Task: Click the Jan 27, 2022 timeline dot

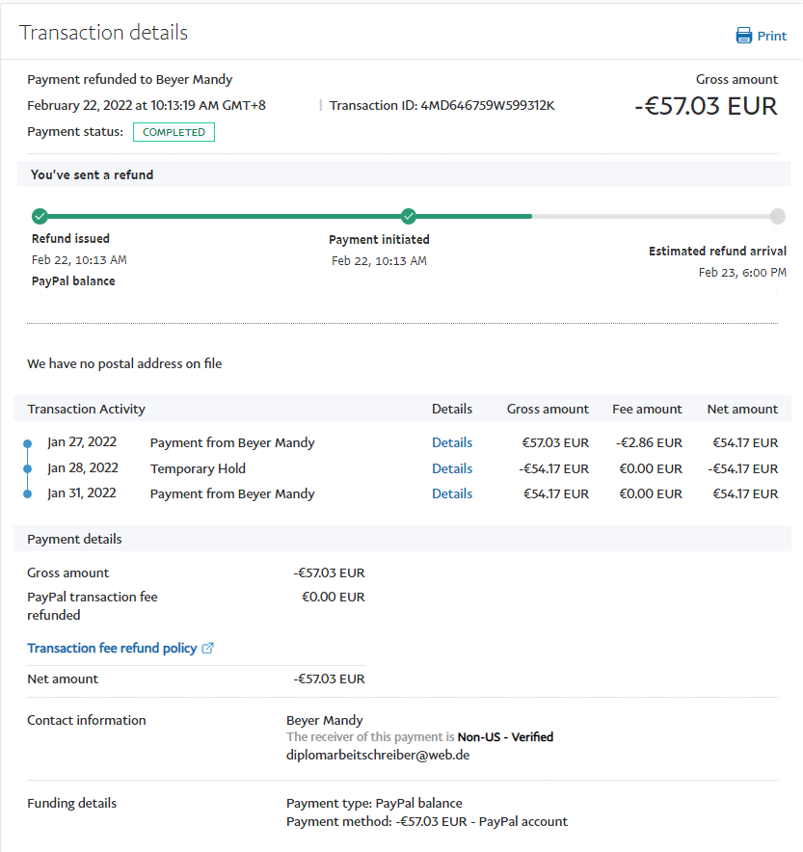Action: pos(28,444)
